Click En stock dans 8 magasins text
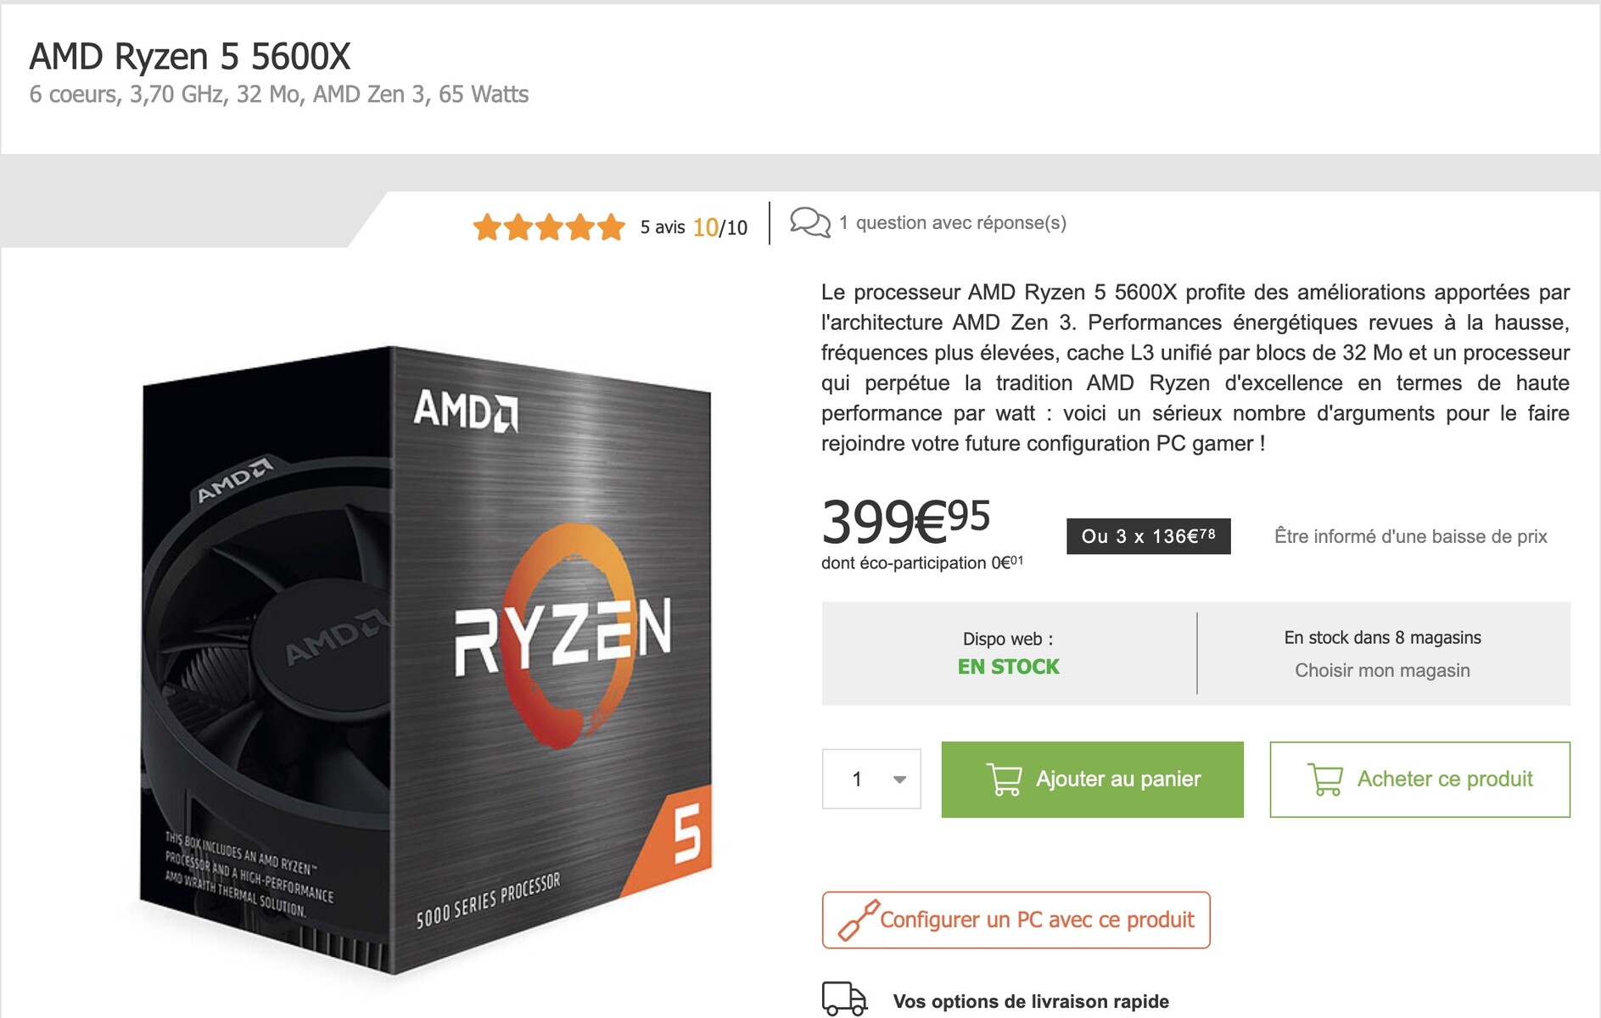This screenshot has height=1018, width=1601. point(1382,637)
